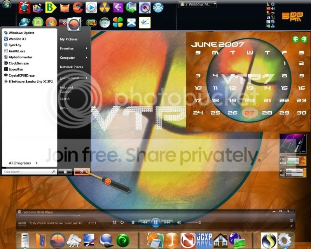Select date 27 on the calendar

point(250,113)
